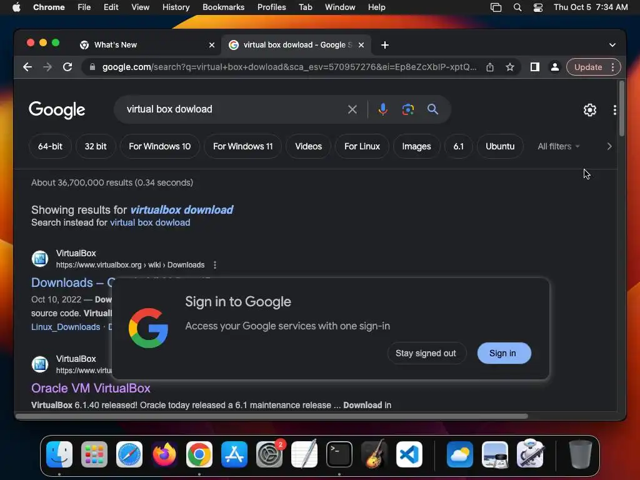Click the Google logo
640x480 pixels.
coord(57,110)
